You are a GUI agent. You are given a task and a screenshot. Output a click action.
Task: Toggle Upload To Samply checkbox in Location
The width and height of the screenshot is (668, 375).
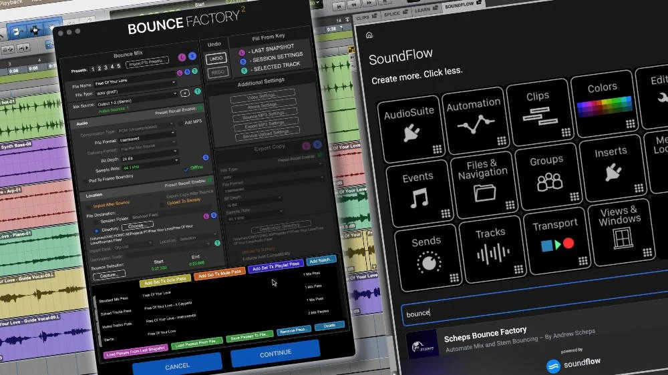click(x=163, y=204)
